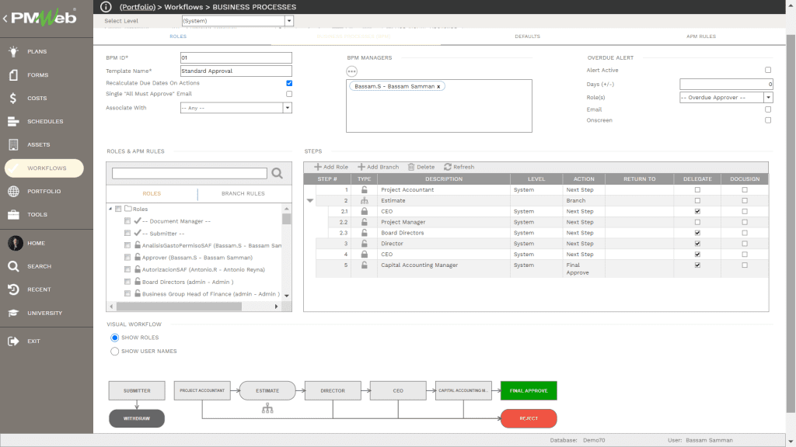
Task: Toggle Single All Must Approve Email checkbox
Action: 289,94
